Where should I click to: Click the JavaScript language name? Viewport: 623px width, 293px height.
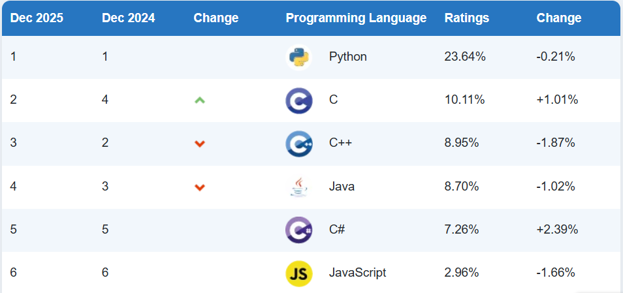(x=357, y=273)
